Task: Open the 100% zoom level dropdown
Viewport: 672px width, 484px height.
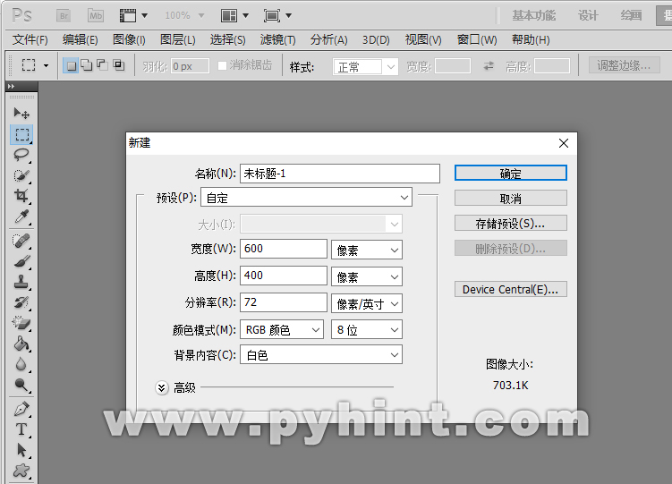Action: coord(201,16)
